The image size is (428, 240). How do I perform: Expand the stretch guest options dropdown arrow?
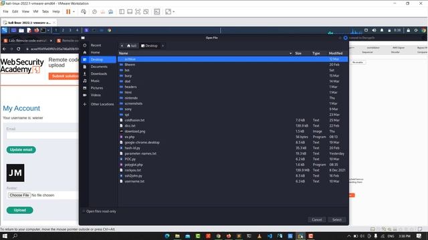click(x=174, y=12)
